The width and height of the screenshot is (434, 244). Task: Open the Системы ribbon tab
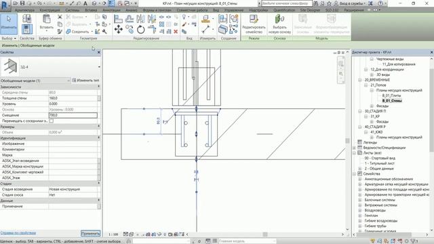coord(73,10)
